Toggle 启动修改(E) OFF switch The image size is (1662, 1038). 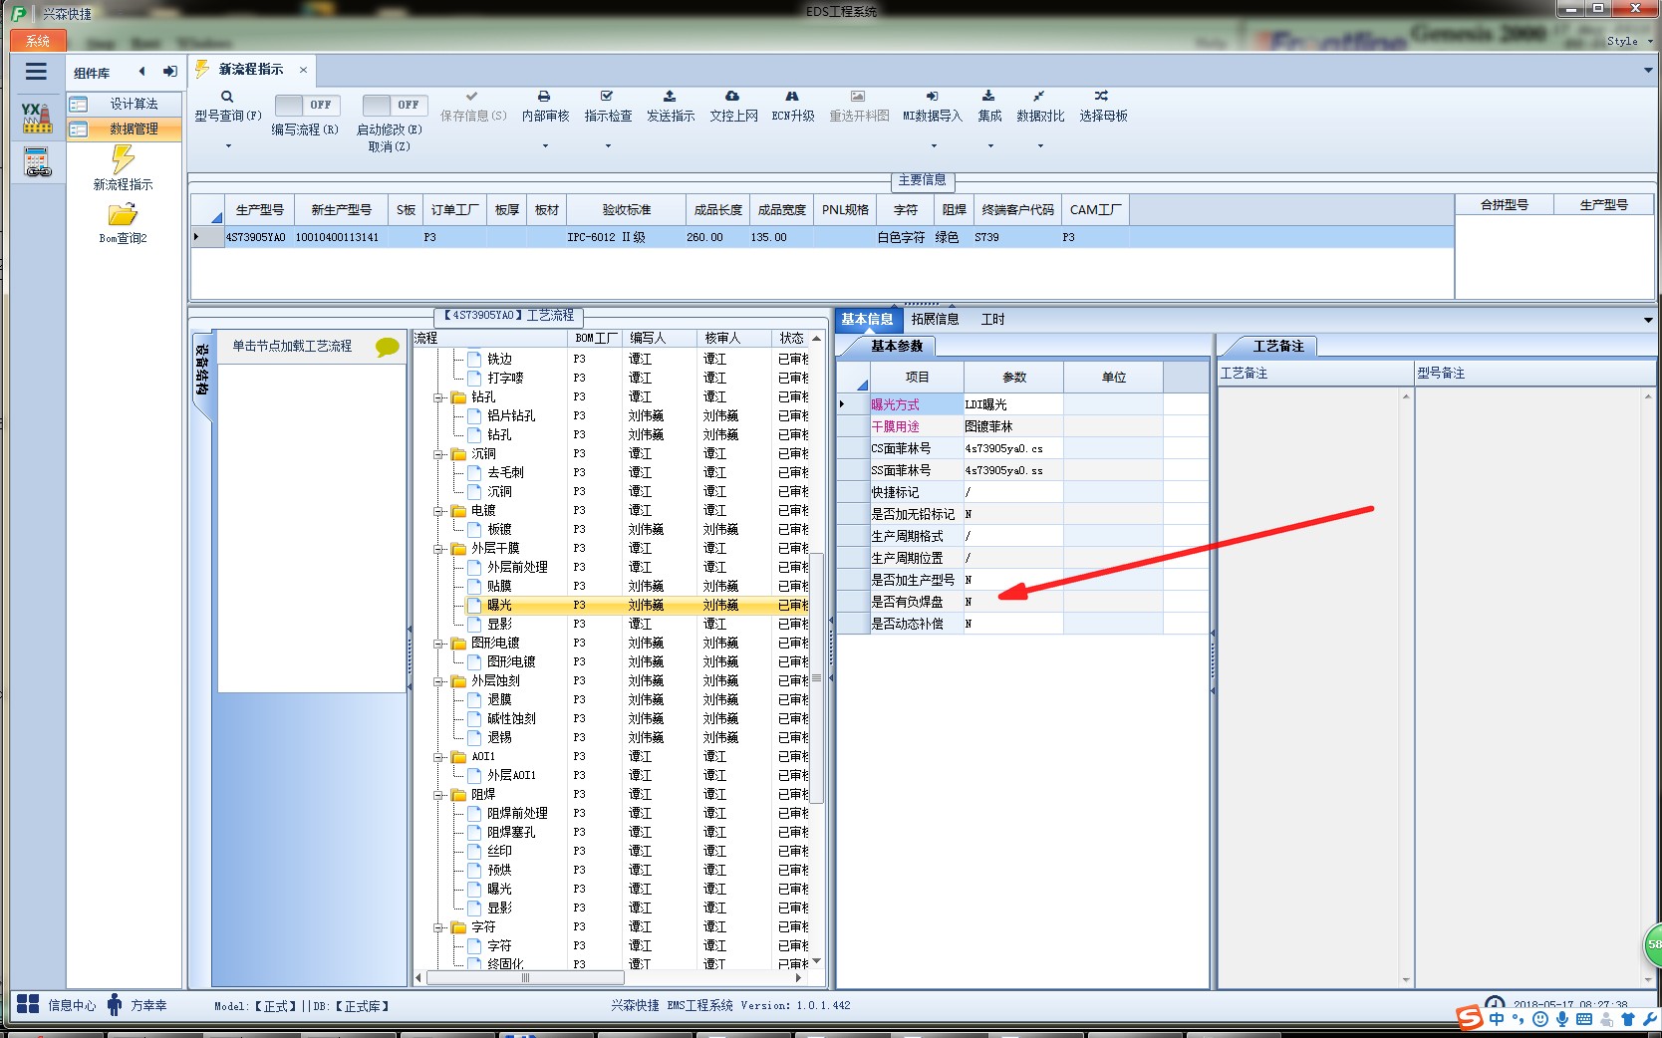(395, 105)
